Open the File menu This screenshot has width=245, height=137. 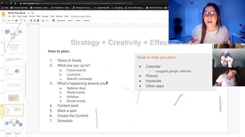(x=9, y=16)
